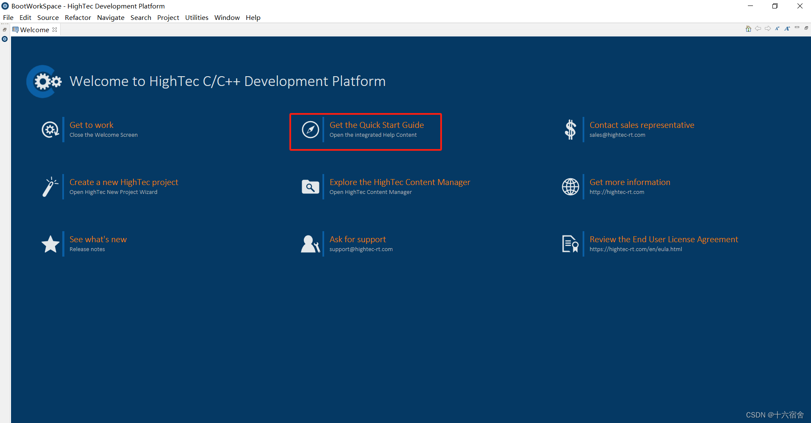
Task: Open the See what's new link
Action: point(98,239)
